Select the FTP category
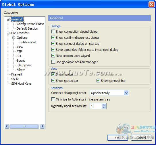 19,51
